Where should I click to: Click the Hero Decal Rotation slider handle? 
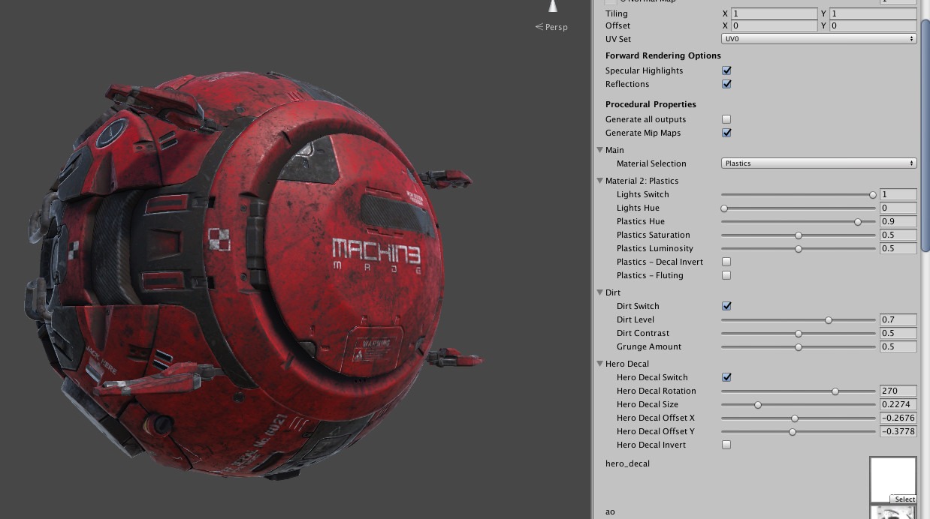835,391
